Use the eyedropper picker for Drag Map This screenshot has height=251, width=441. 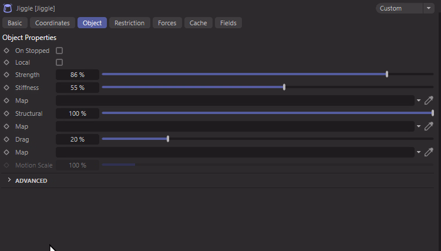point(429,152)
